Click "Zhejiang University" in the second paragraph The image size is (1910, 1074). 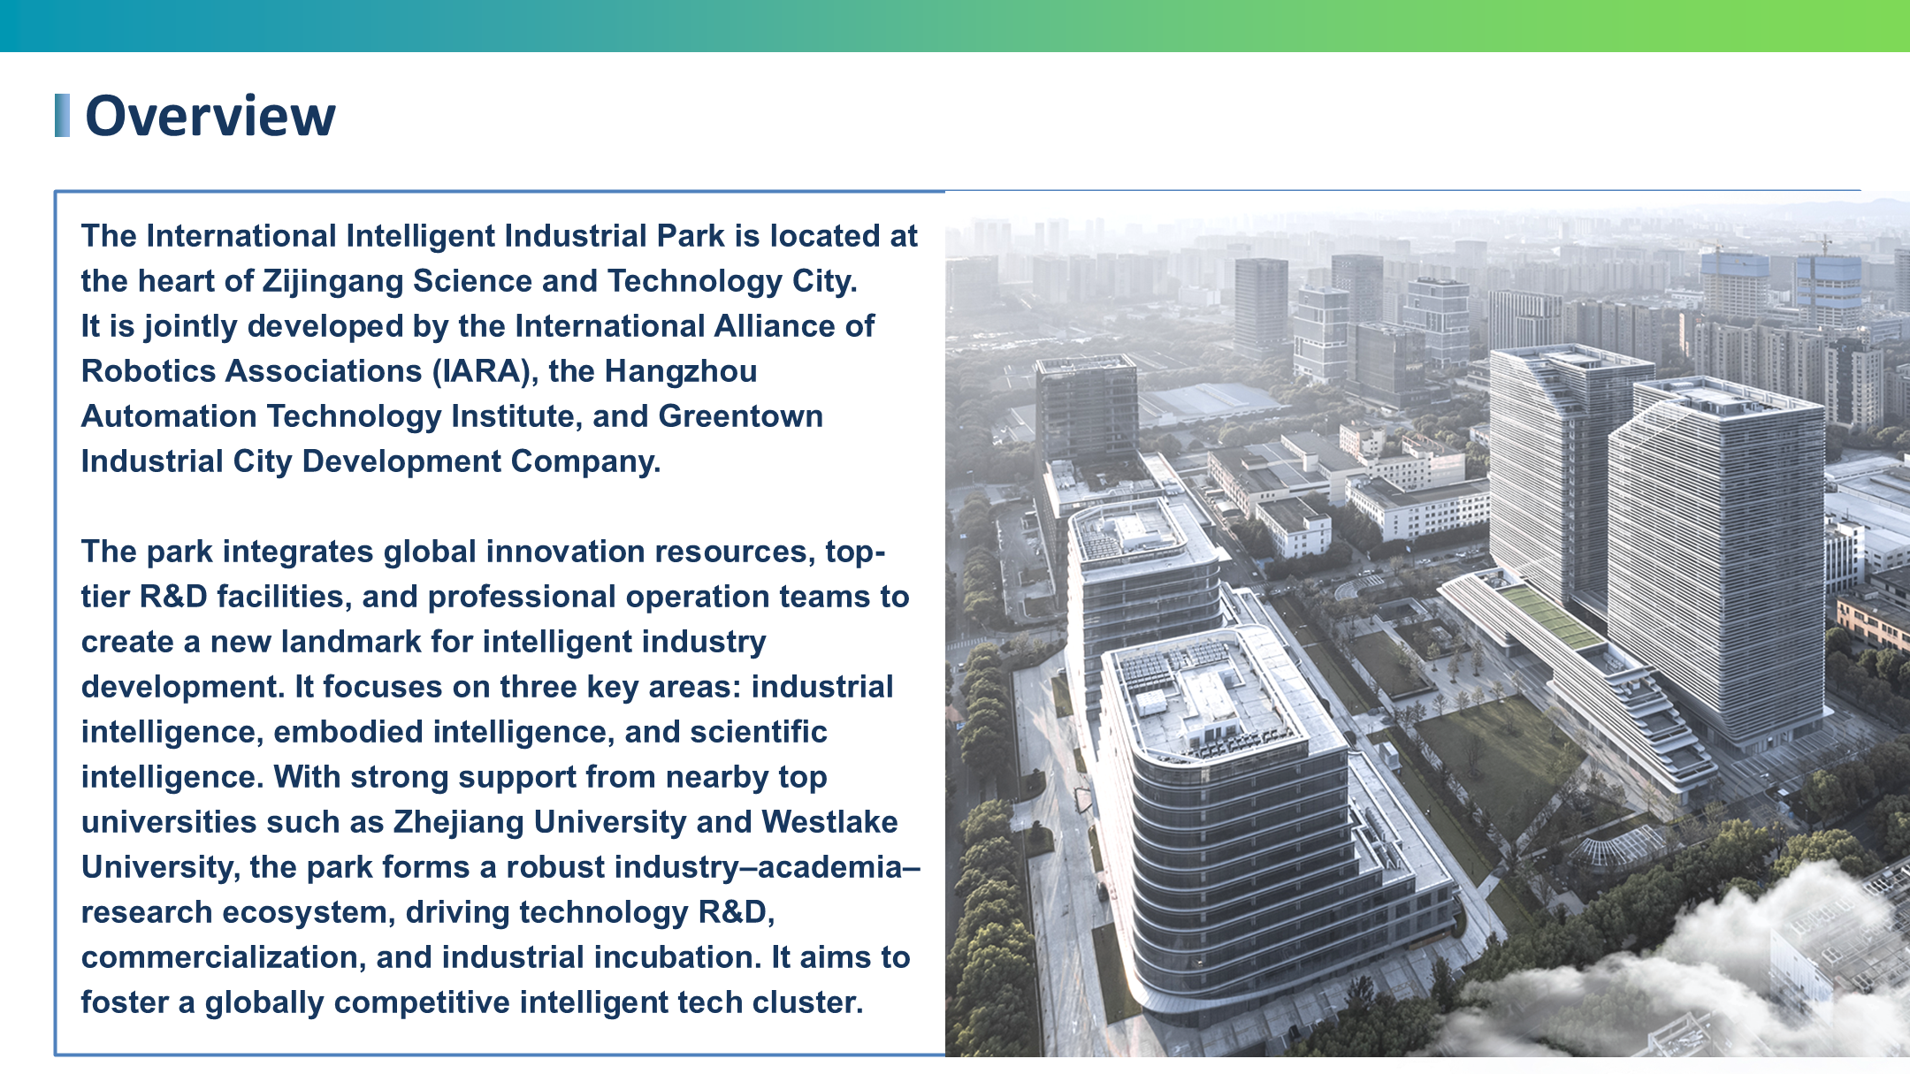click(x=539, y=822)
